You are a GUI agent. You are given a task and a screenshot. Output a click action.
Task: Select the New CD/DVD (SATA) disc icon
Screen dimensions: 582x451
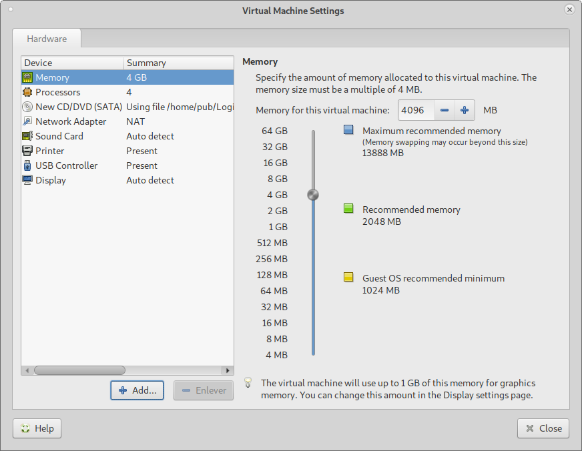(27, 107)
